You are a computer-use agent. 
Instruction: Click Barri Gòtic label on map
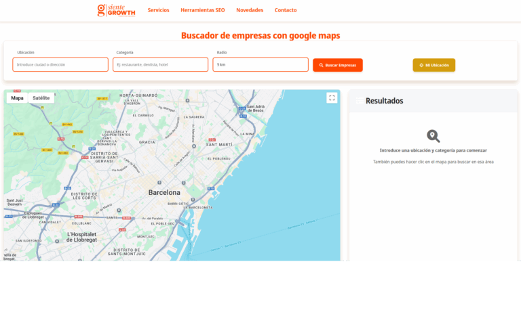(x=178, y=204)
